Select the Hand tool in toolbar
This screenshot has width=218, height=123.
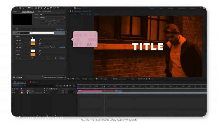click(19, 8)
